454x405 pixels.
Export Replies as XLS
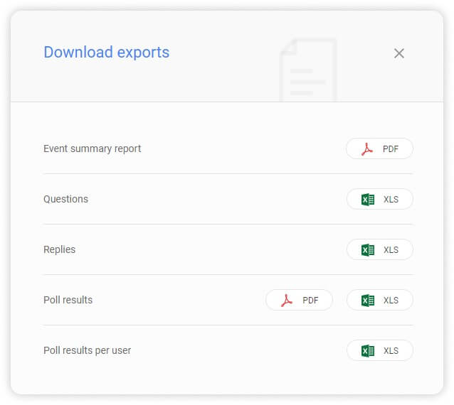click(x=379, y=250)
